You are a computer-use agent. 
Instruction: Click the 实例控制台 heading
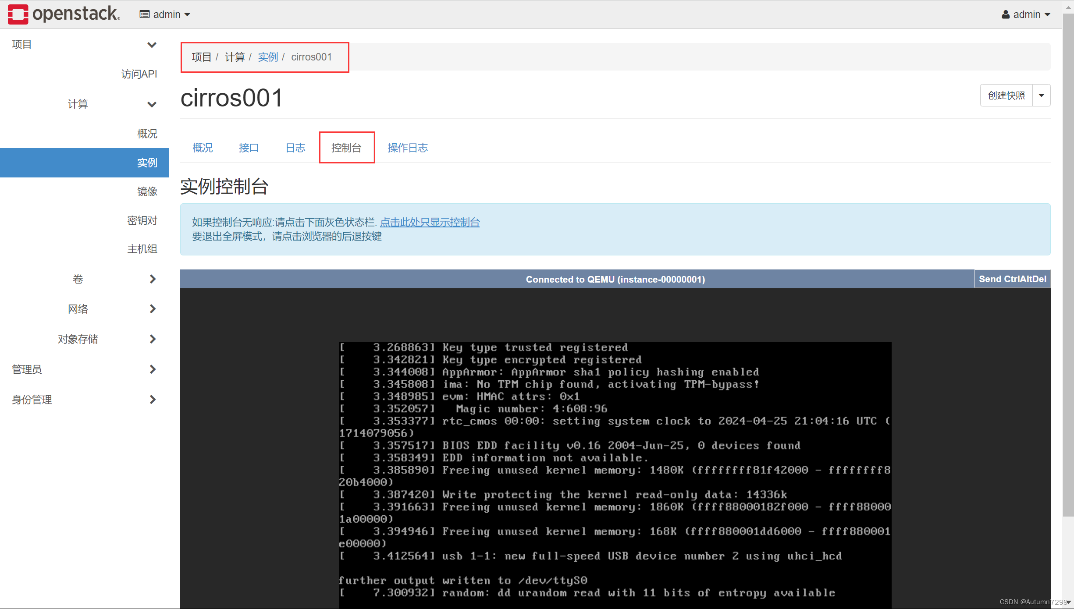pos(224,186)
